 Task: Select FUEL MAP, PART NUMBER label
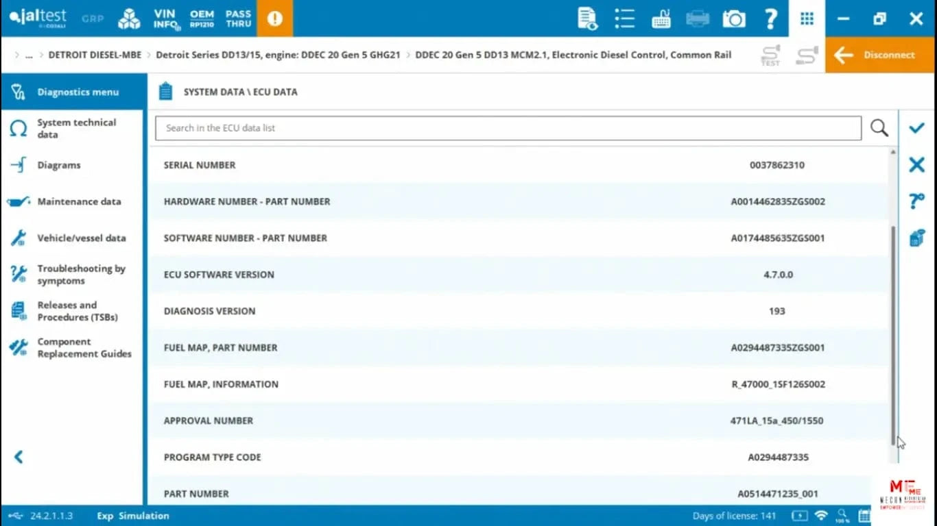221,347
